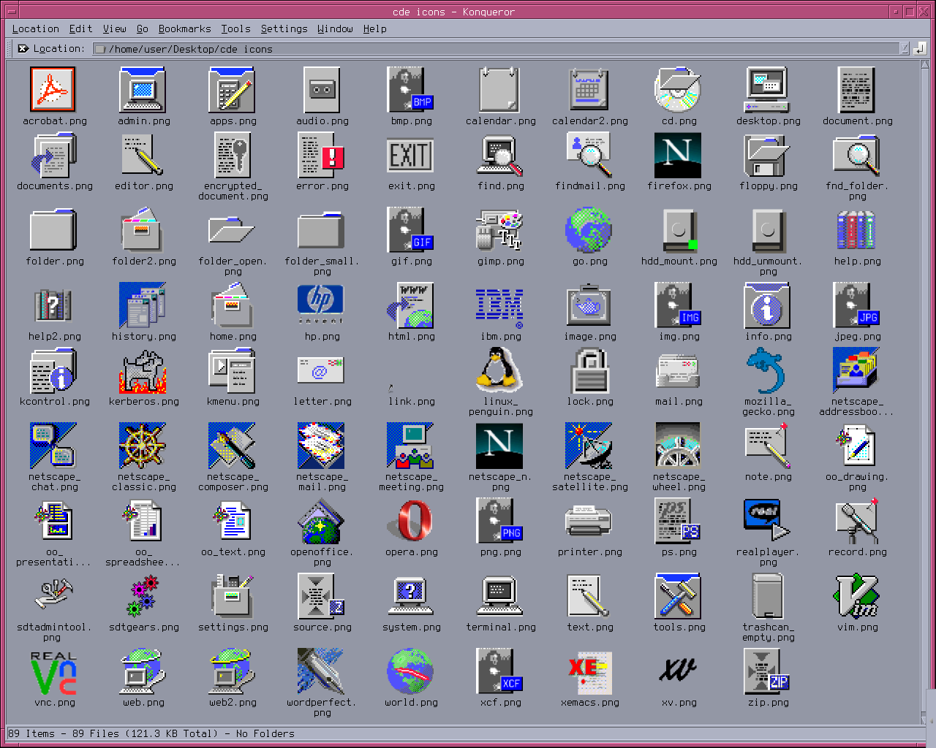Click the record.png microphone icon
This screenshot has width=936, height=748.
point(856,521)
